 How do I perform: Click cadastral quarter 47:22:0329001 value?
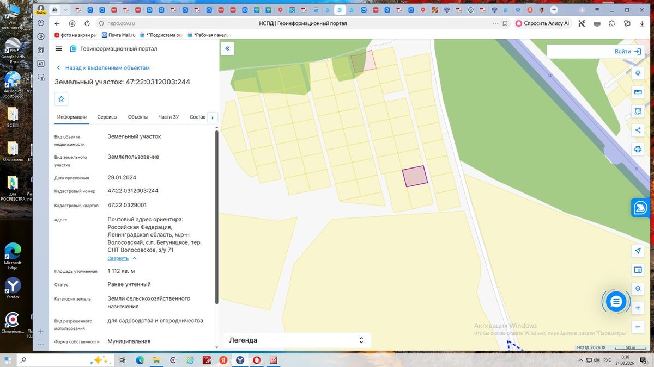click(127, 205)
